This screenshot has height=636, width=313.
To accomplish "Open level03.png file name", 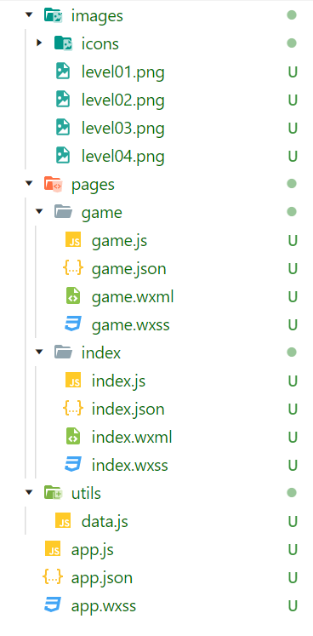I will (122, 129).
